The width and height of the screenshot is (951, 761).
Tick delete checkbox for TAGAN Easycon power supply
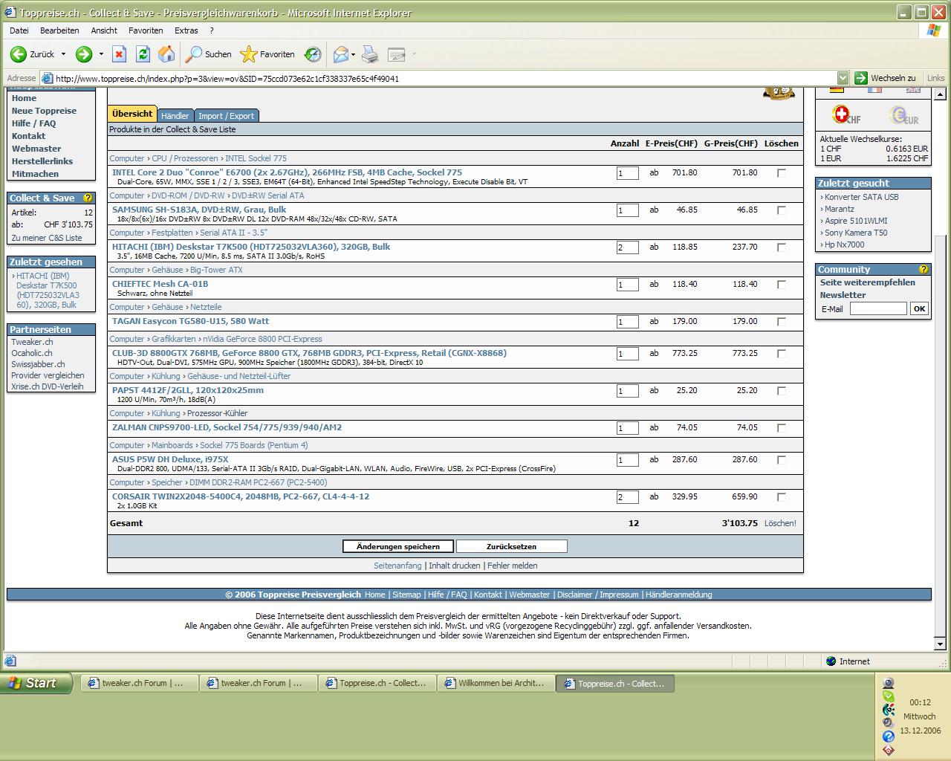(x=781, y=322)
